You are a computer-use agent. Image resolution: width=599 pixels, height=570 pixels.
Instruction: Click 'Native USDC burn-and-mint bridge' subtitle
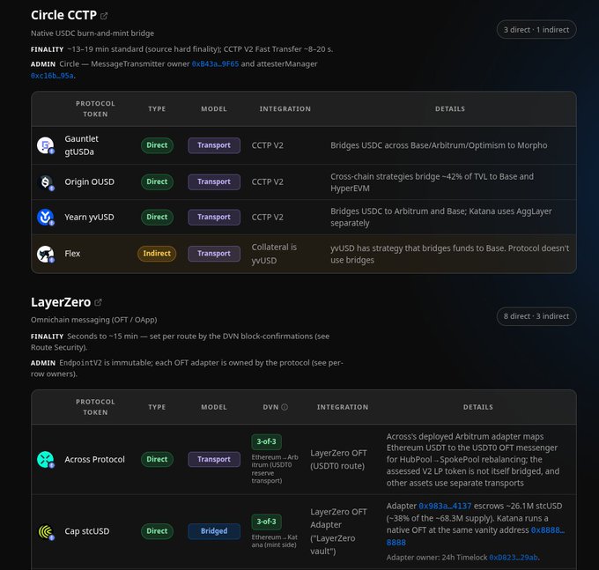pos(92,33)
